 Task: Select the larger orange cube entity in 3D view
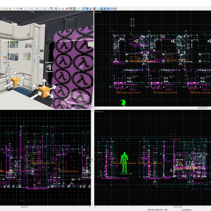44,91
